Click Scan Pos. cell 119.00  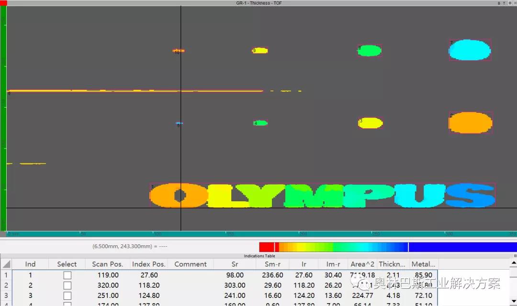pyautogui.click(x=108, y=275)
